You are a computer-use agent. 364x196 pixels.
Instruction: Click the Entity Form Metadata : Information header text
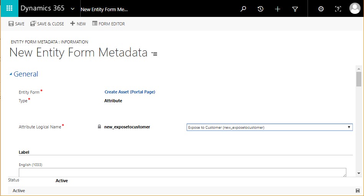point(50,42)
